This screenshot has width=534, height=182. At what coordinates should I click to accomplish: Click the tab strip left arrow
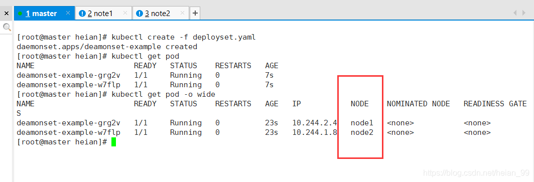(514, 13)
